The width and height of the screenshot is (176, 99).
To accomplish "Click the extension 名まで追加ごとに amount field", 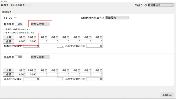I will coord(94,79).
